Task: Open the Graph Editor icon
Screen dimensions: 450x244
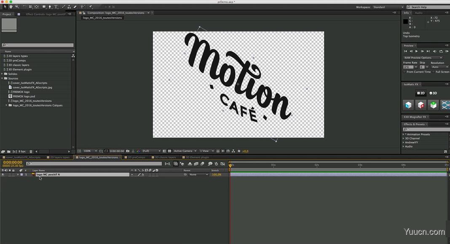Action: (x=222, y=164)
